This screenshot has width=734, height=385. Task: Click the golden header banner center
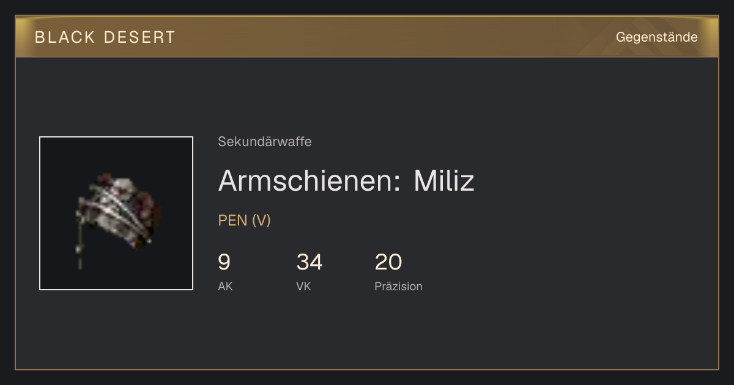[x=367, y=37]
